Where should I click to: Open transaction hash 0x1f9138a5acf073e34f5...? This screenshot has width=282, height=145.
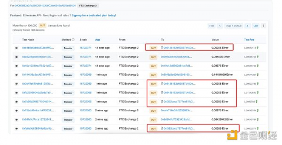37,75
